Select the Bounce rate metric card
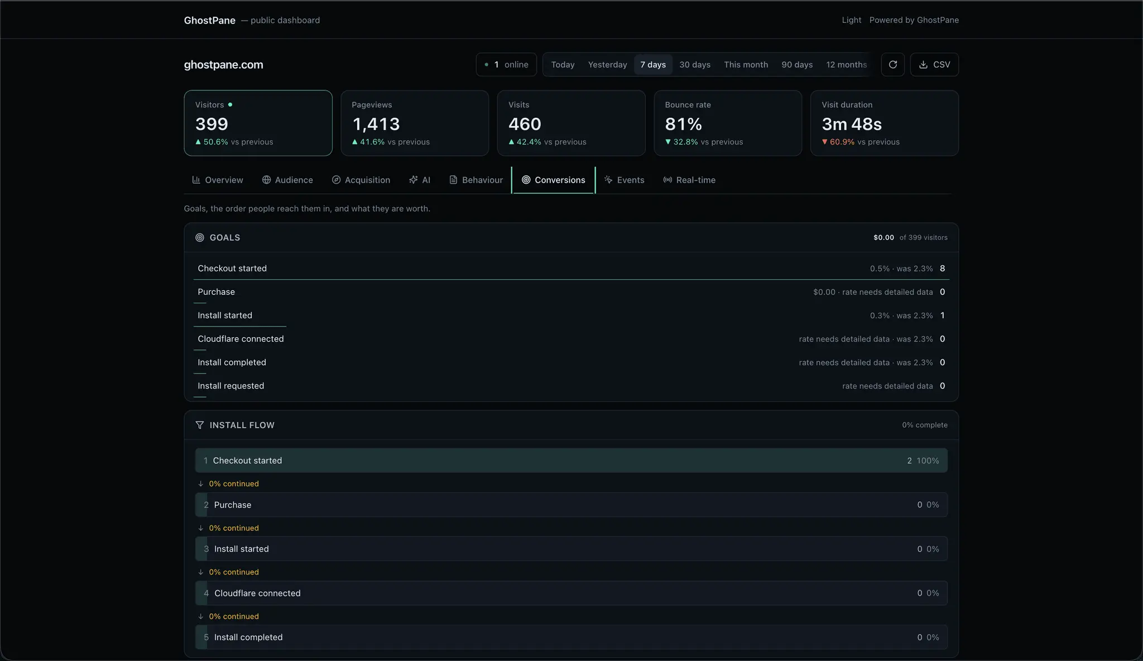Viewport: 1143px width, 661px height. [728, 123]
